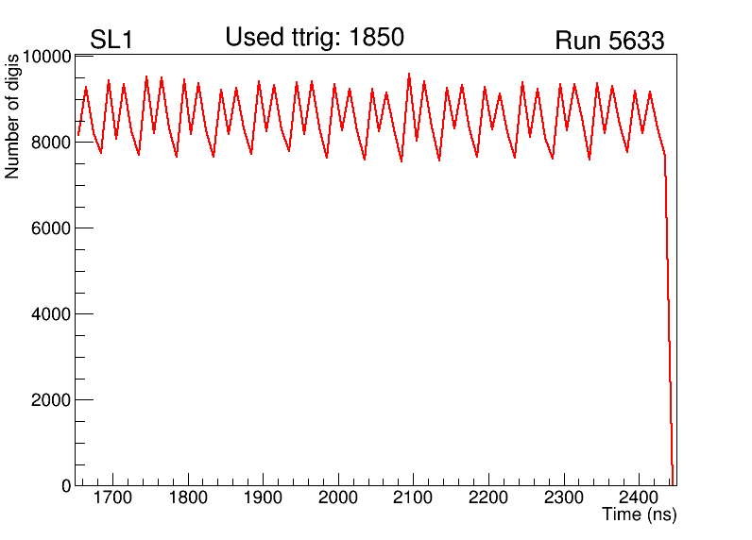
Task: Click the 'Time (ns)' x-axis title
Action: [x=640, y=515]
